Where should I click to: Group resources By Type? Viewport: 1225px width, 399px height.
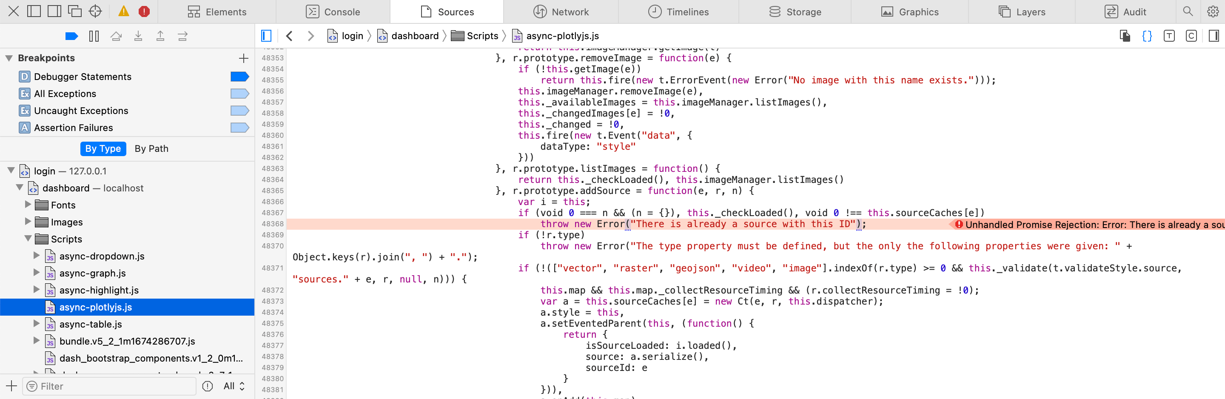point(103,148)
